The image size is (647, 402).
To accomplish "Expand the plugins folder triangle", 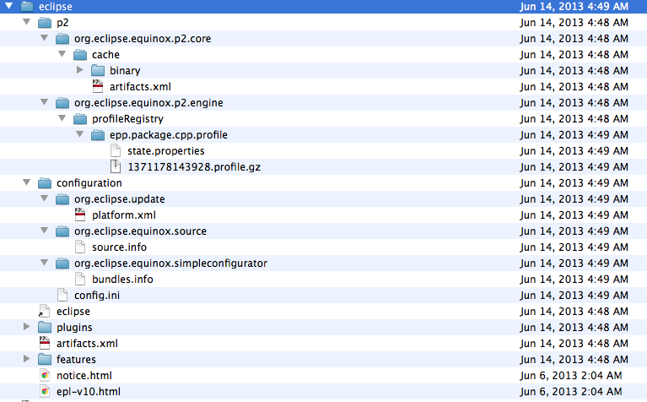I will coord(27,327).
